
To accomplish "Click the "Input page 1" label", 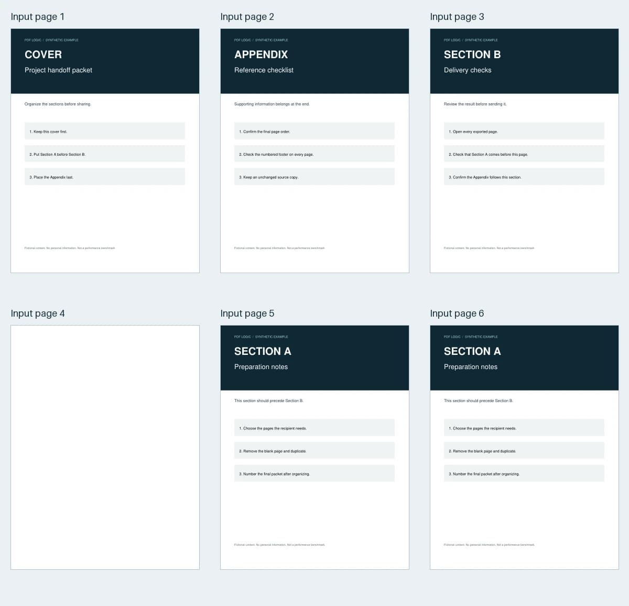I will [38, 17].
